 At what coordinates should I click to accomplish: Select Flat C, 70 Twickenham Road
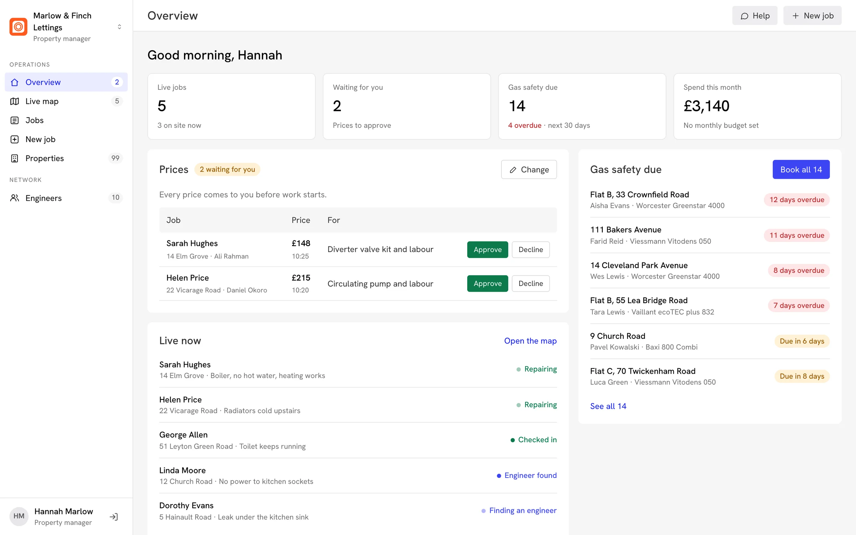tap(710, 376)
